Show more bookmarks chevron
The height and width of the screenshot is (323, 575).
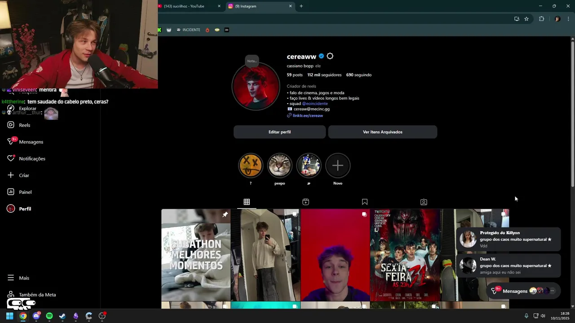click(x=226, y=30)
